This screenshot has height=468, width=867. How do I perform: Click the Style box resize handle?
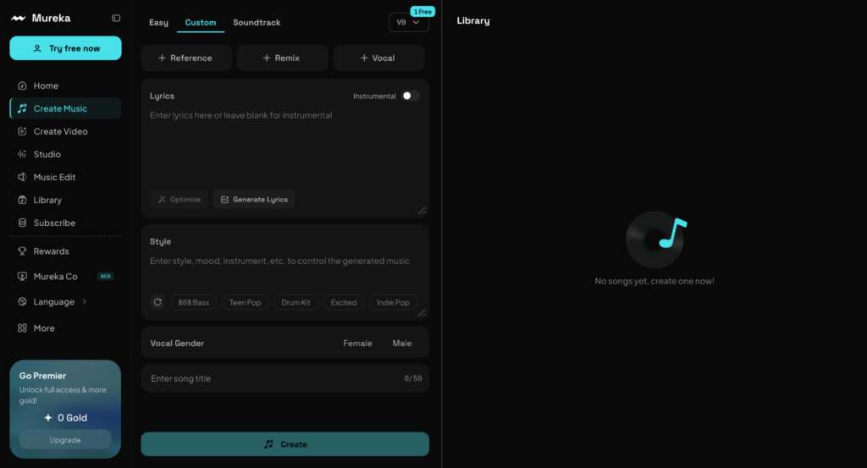422,313
